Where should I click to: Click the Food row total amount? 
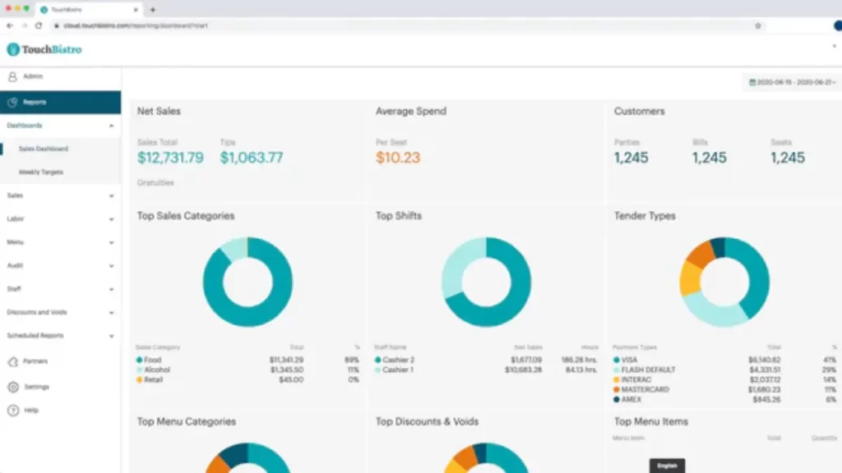click(287, 360)
